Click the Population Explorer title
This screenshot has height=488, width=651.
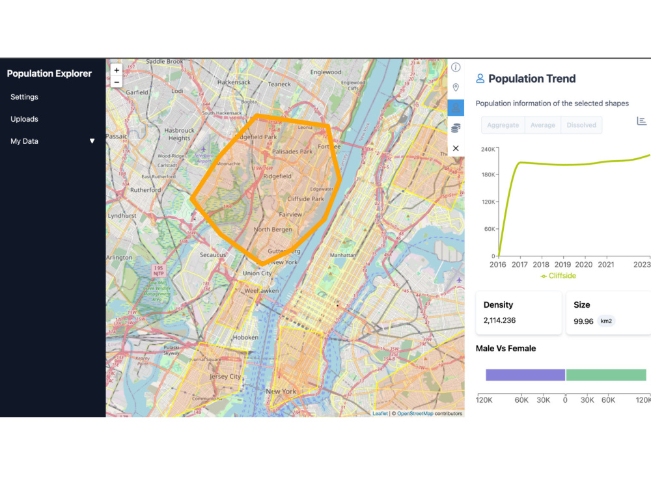49,74
